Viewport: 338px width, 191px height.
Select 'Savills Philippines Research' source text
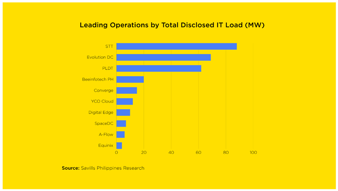[113, 168]
